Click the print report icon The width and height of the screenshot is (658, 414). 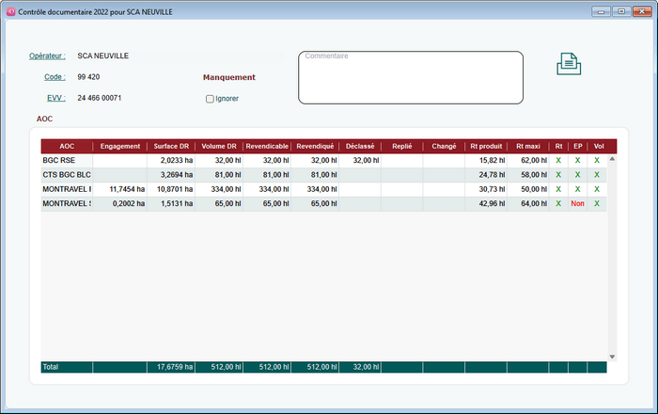[569, 64]
